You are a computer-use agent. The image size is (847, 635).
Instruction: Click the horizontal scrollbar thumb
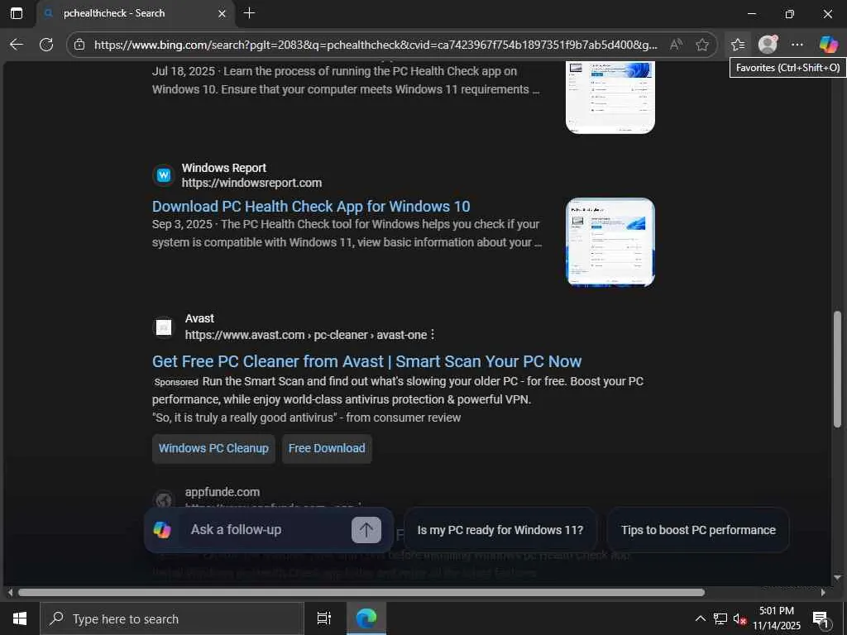361,592
